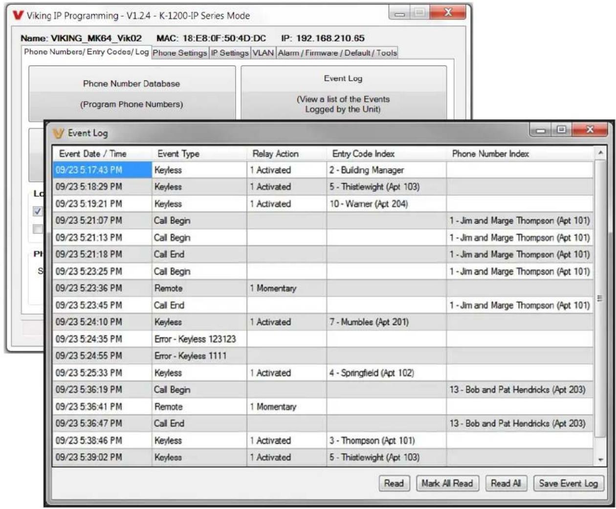Click the Save Event Log button
This screenshot has height=509, width=616.
point(569,484)
